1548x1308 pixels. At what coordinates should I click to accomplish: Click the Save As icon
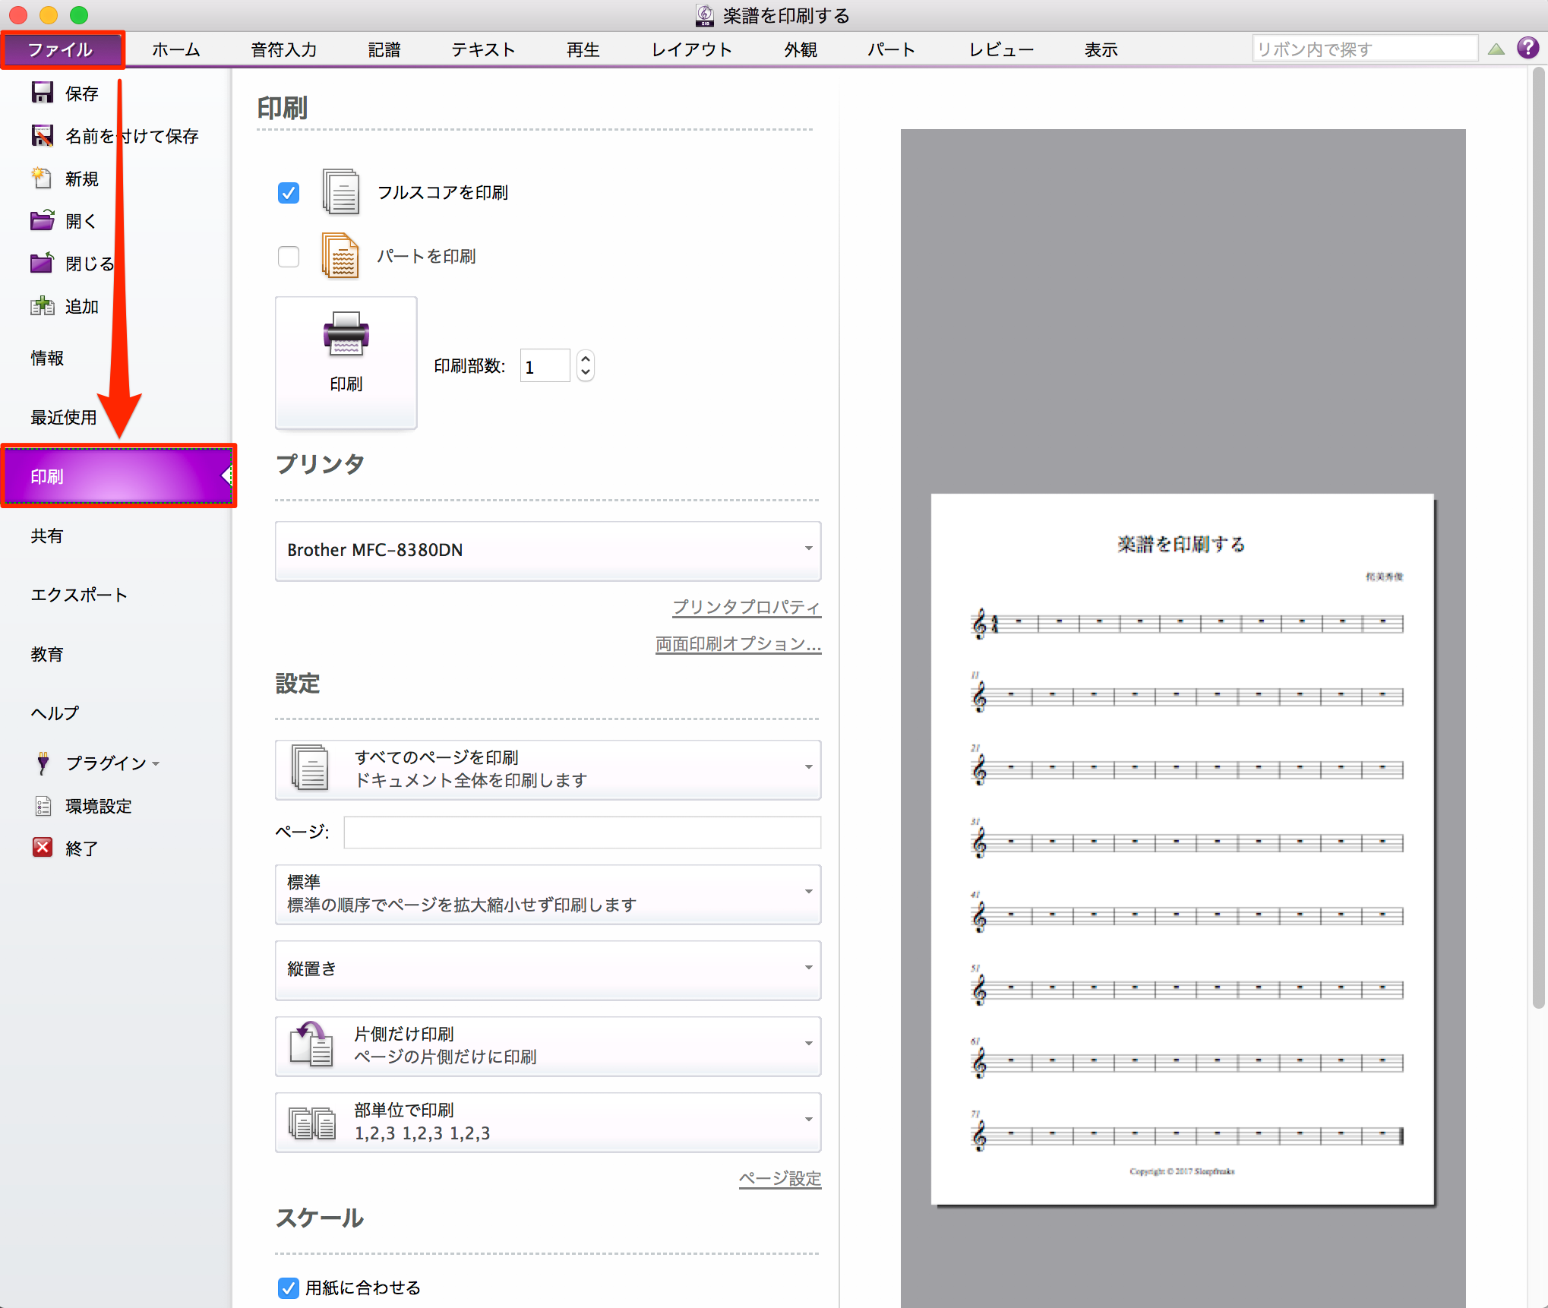(x=43, y=135)
